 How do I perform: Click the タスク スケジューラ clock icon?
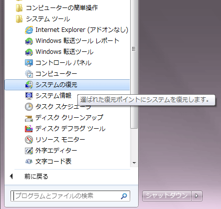pyautogui.click(x=29, y=107)
